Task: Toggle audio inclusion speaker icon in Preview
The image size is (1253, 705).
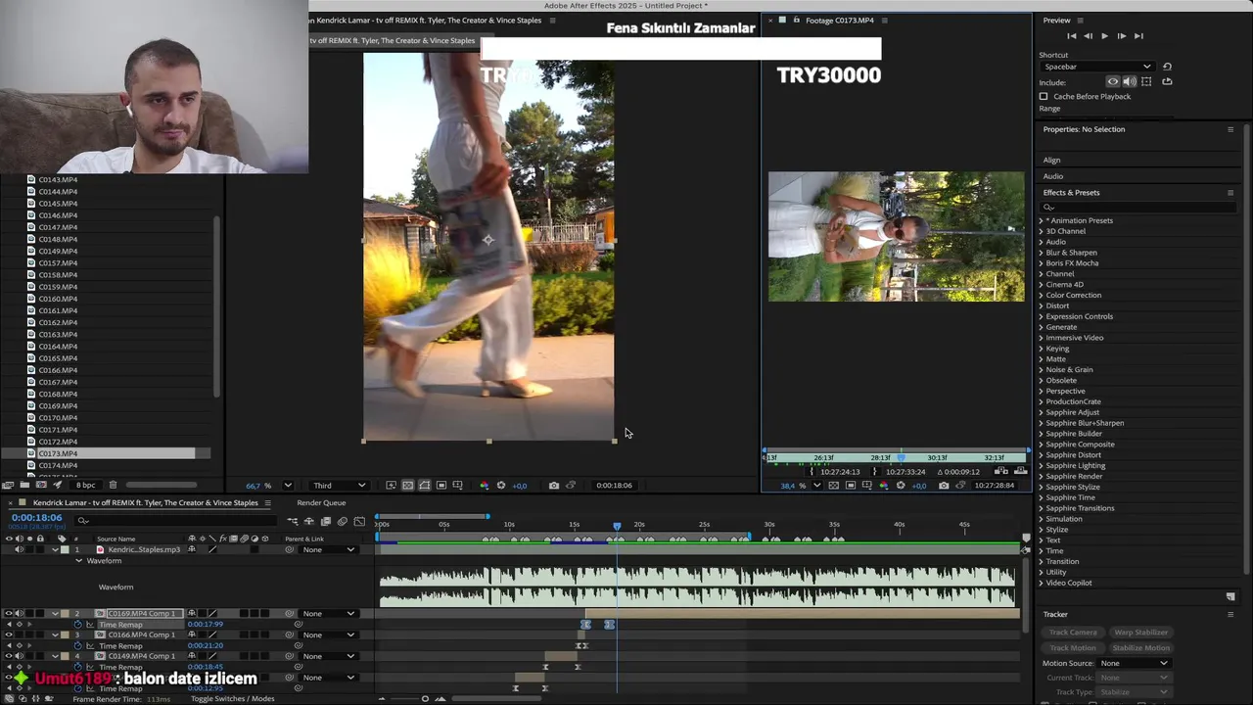Action: pyautogui.click(x=1129, y=82)
